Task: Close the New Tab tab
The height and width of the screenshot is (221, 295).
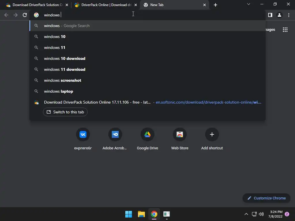Action: coord(205,5)
